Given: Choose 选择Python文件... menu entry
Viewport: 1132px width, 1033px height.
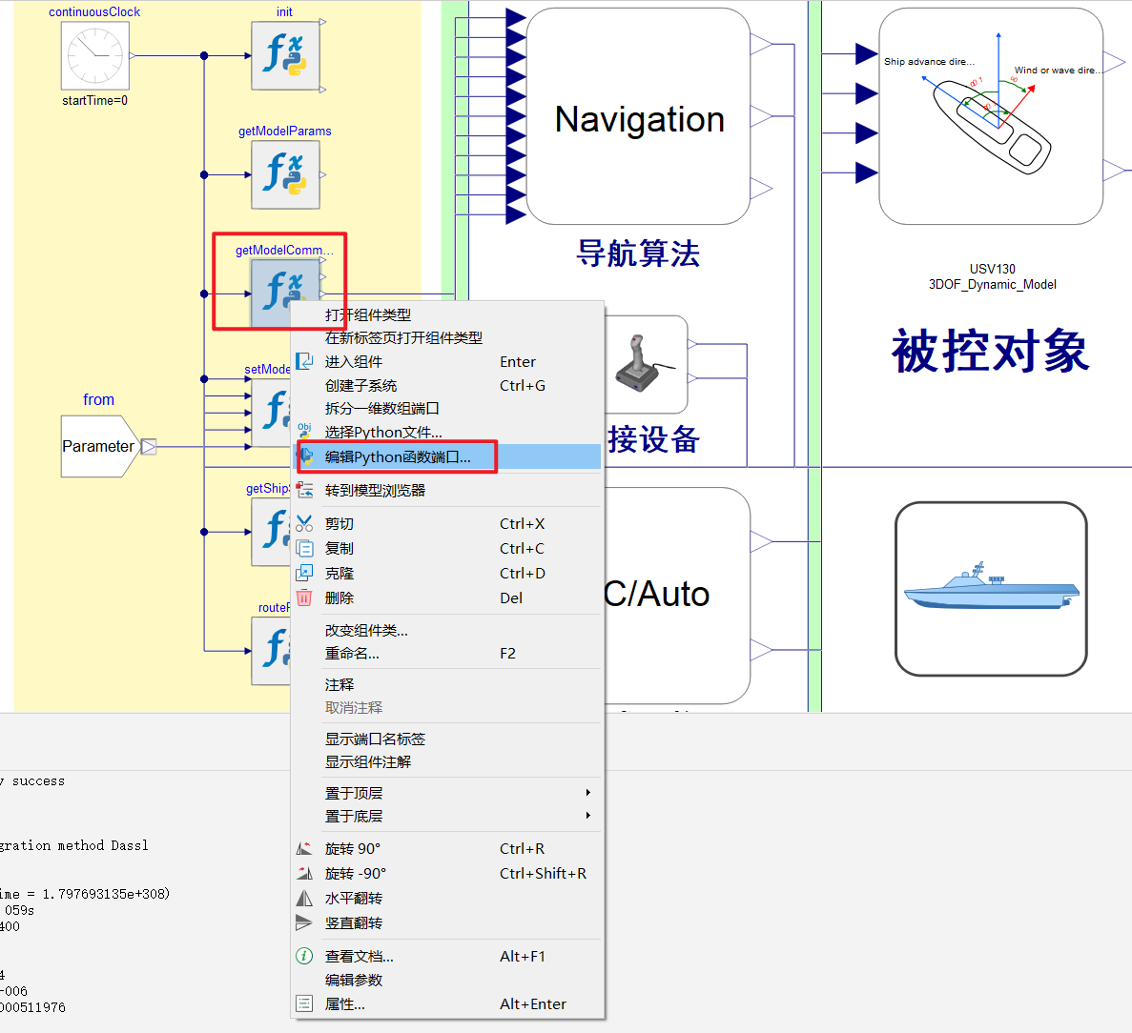Looking at the screenshot, I should click(x=446, y=432).
